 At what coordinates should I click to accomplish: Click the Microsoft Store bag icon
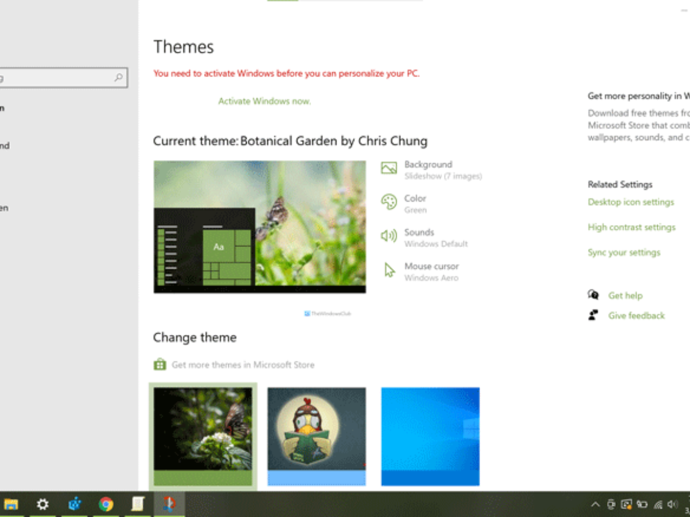pos(160,364)
